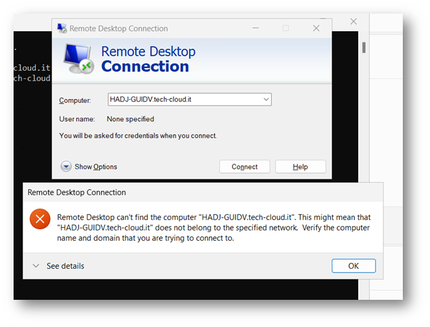Screen dimensions: 430x327
Task: Click the error dialog title text
Action: (x=77, y=192)
